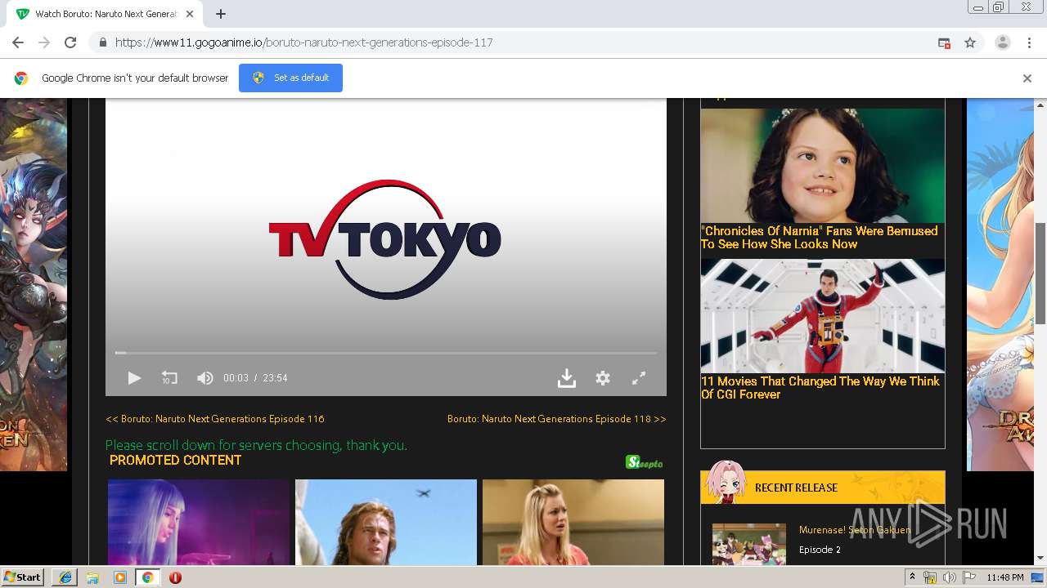Viewport: 1047px width, 588px height.
Task: Mute the video player volume
Action: click(204, 378)
